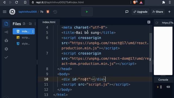Click the preview URL field starting https://7b
The height and width of the screenshot is (98, 174).
point(167,23)
